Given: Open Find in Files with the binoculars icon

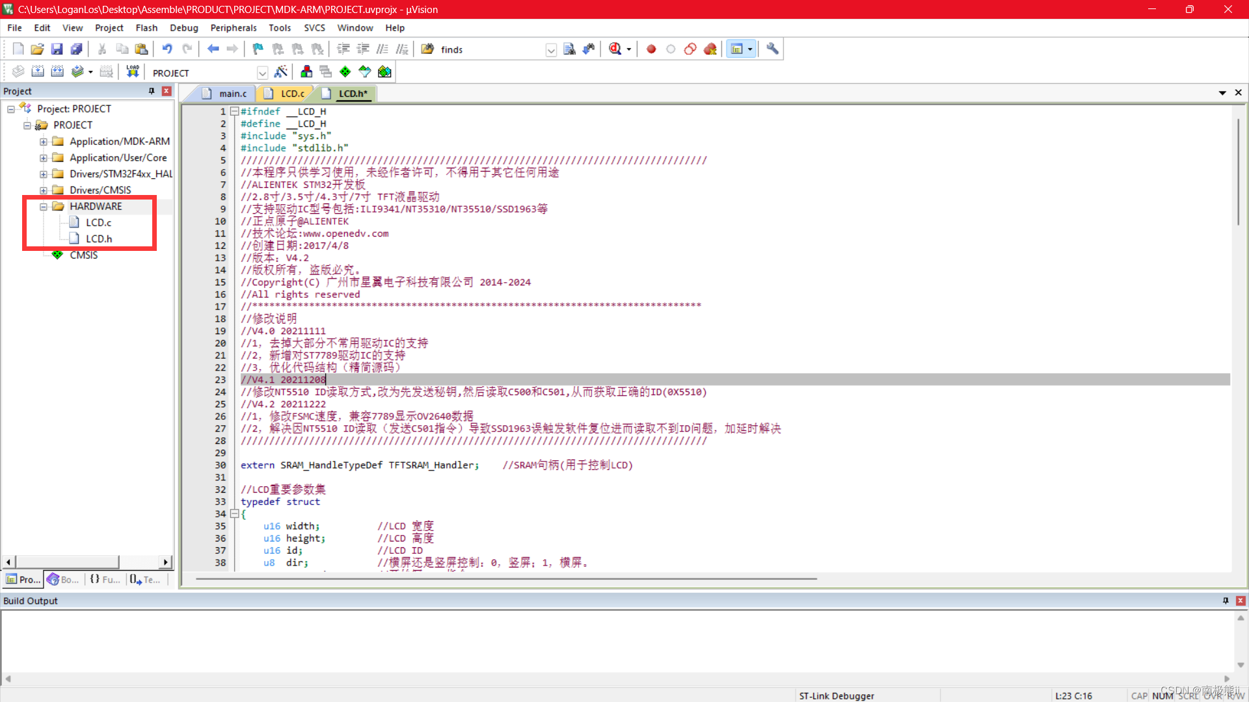Looking at the screenshot, I should click(x=427, y=49).
